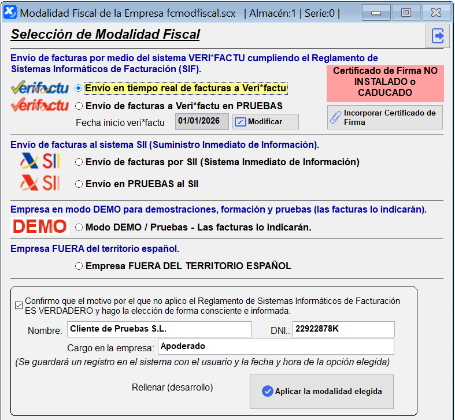Image resolution: width=455 pixels, height=420 pixels.
Task: Click the Cargo en la empresa field
Action: [x=276, y=347]
